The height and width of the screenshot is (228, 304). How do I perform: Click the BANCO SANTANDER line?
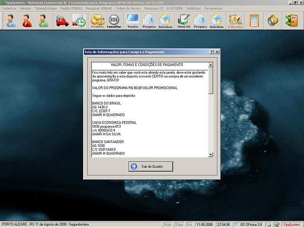(108, 142)
